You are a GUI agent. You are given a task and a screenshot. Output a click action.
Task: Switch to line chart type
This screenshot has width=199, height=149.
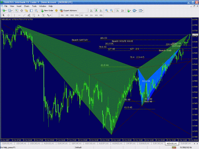(101, 10)
